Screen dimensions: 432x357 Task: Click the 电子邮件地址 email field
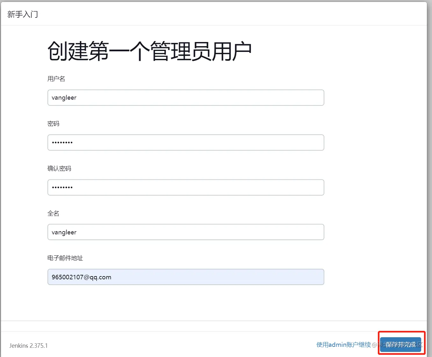click(x=186, y=277)
